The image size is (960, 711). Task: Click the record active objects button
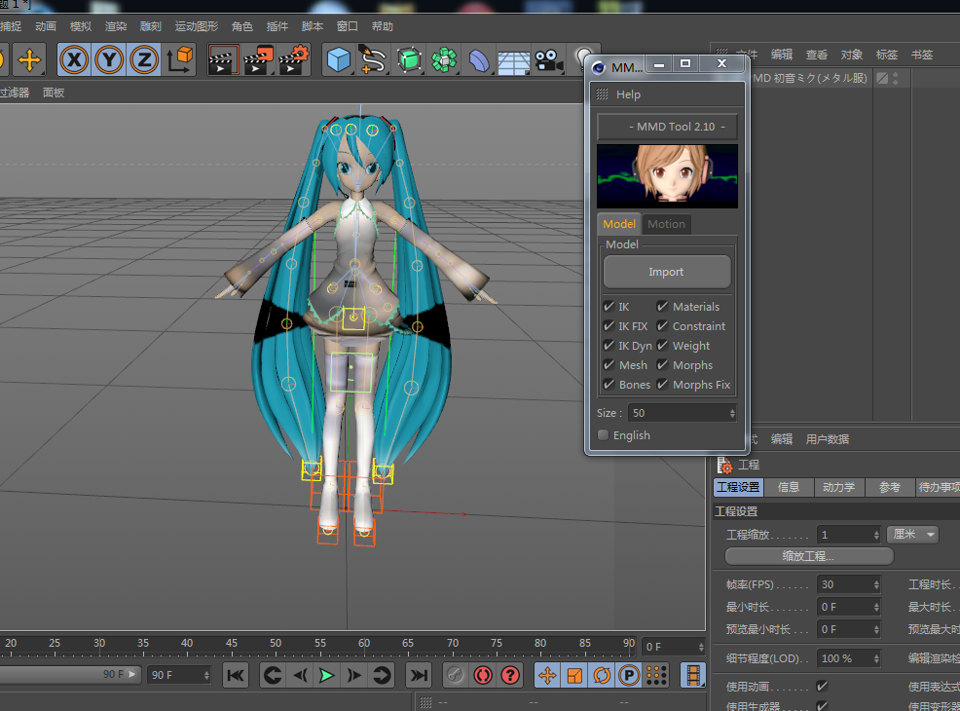point(456,675)
